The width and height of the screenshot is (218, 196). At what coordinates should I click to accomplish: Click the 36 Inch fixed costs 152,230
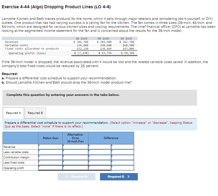pos(82,49)
